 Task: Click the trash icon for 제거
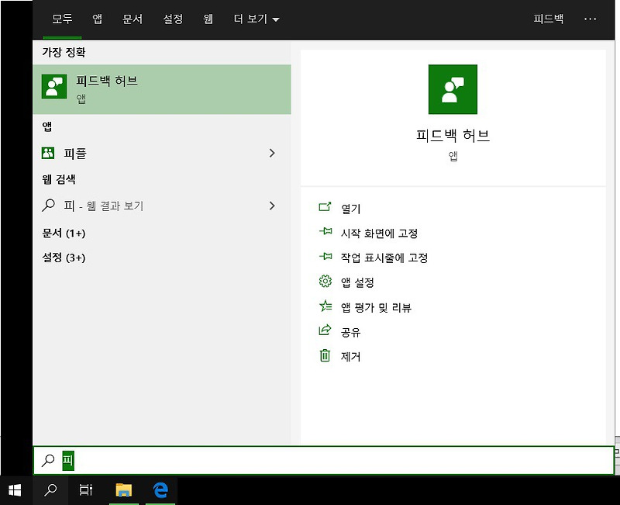pos(325,355)
